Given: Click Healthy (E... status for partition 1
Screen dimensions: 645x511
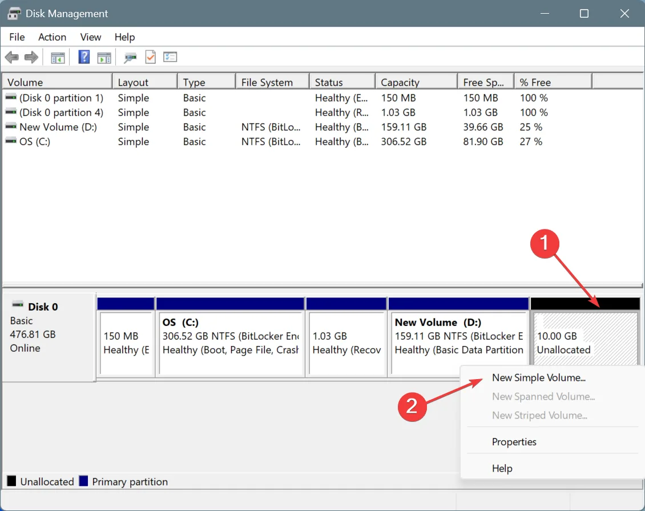Looking at the screenshot, I should pyautogui.click(x=341, y=98).
